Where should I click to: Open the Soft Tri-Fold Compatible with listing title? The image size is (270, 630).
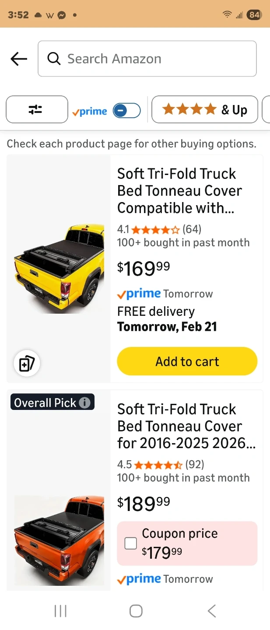[179, 191]
